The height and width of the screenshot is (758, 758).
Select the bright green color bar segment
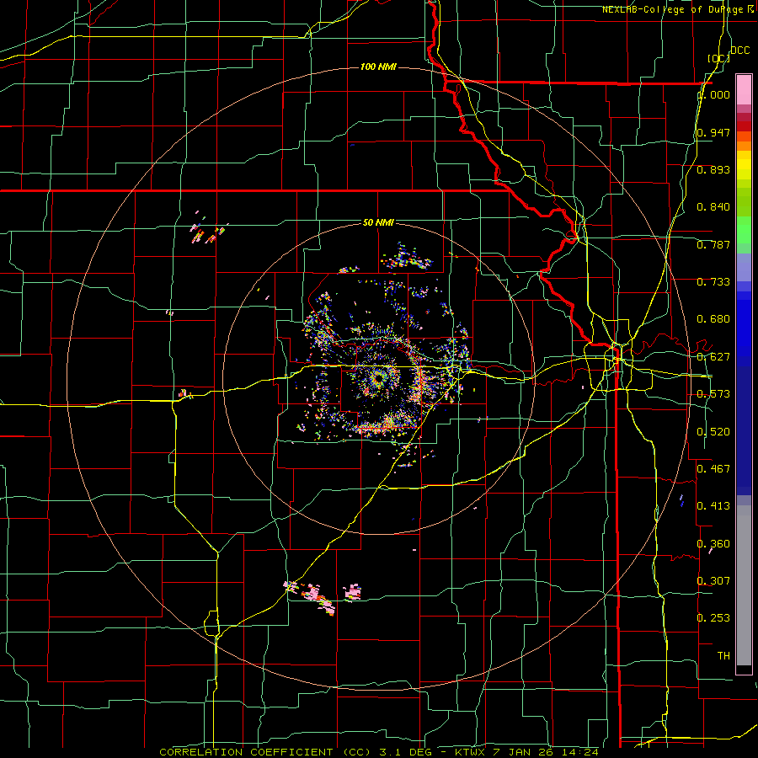pyautogui.click(x=744, y=230)
